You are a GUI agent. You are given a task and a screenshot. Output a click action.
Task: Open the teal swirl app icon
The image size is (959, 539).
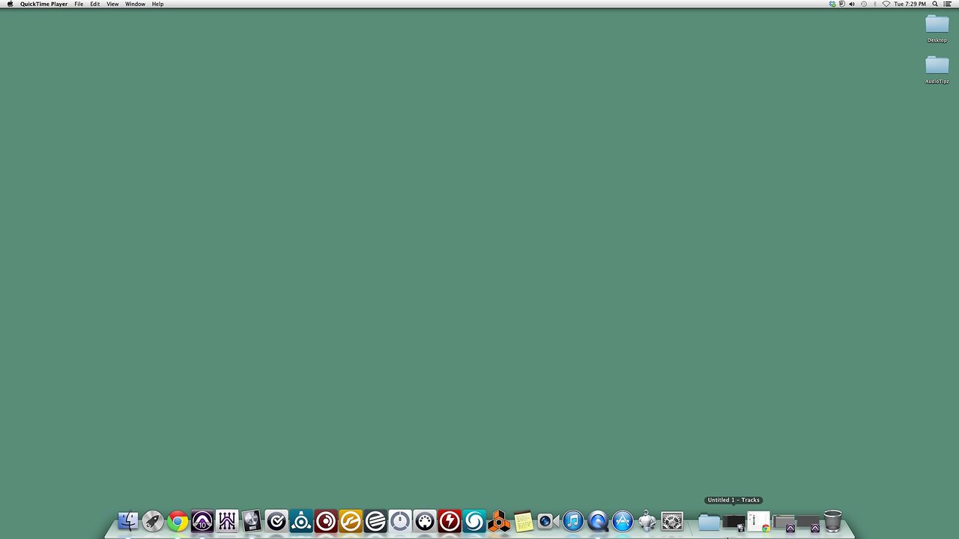click(474, 520)
